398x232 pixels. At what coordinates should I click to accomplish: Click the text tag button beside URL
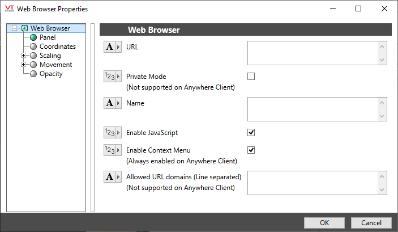click(x=113, y=48)
